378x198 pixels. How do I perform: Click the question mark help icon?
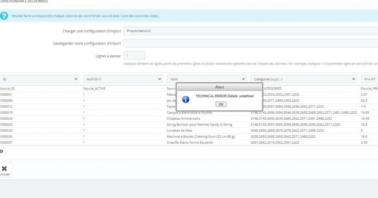4,16
